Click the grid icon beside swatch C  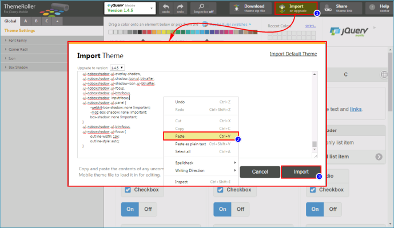pyautogui.click(x=384, y=74)
